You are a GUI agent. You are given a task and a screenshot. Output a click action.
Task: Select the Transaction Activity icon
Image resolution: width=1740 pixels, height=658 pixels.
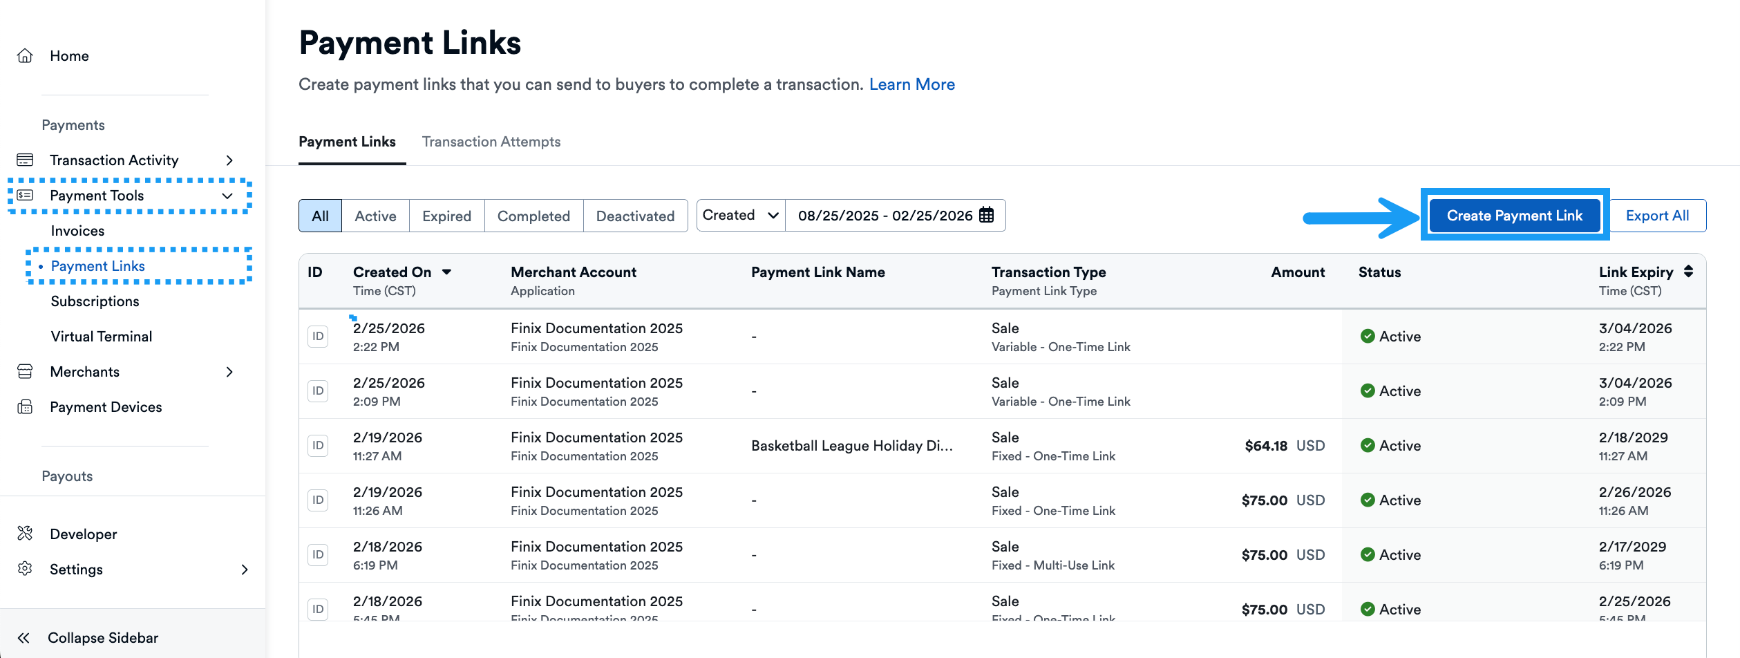pyautogui.click(x=26, y=160)
